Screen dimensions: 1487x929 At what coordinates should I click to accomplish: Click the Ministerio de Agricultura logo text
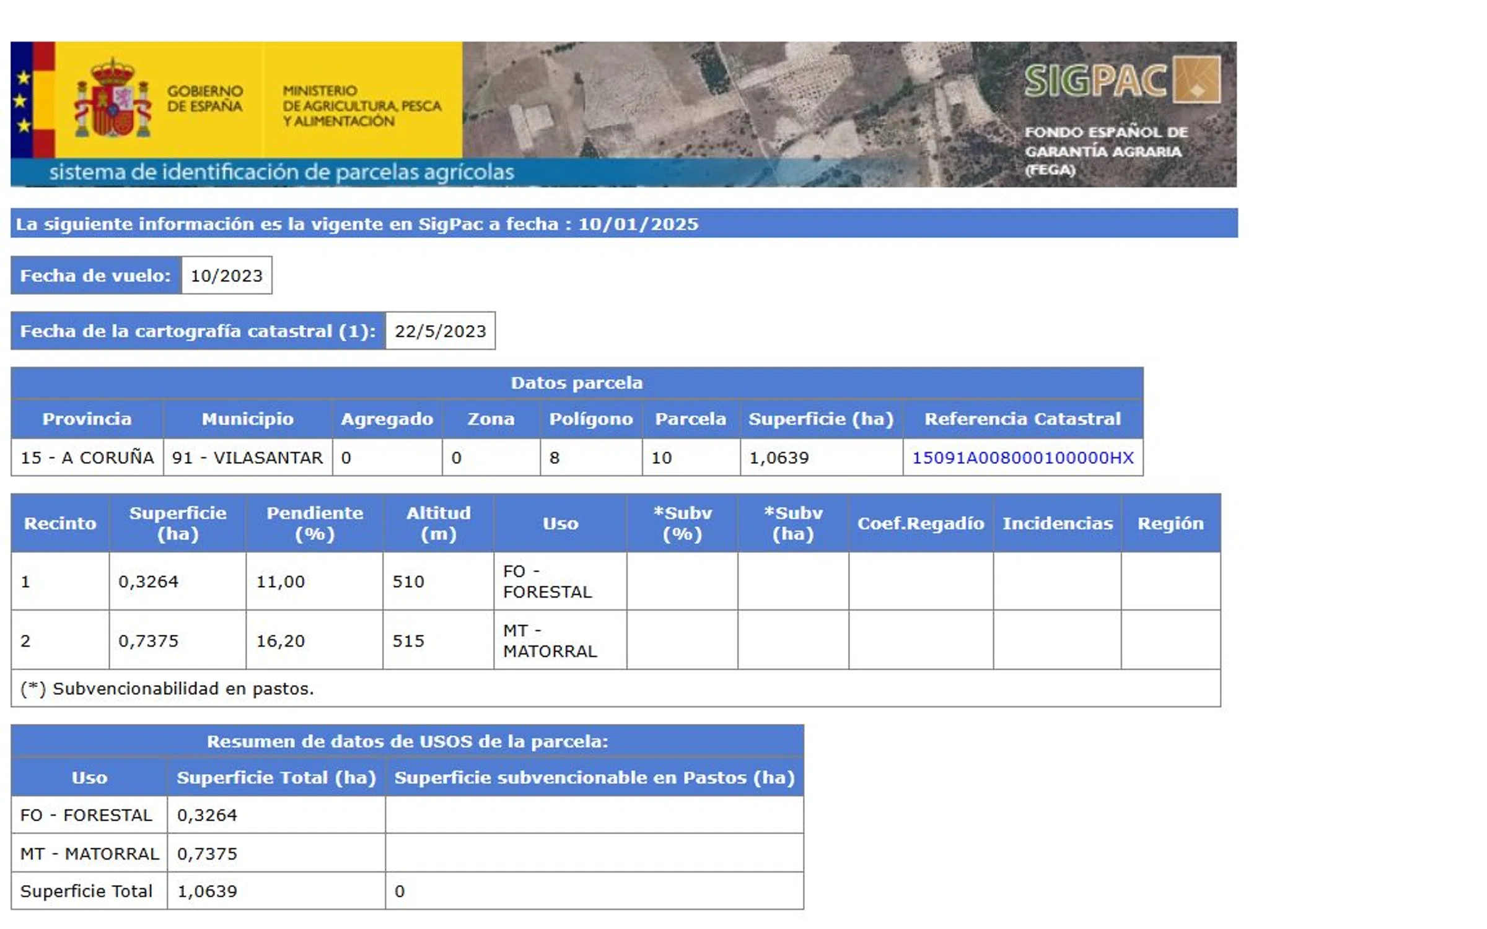(x=362, y=106)
